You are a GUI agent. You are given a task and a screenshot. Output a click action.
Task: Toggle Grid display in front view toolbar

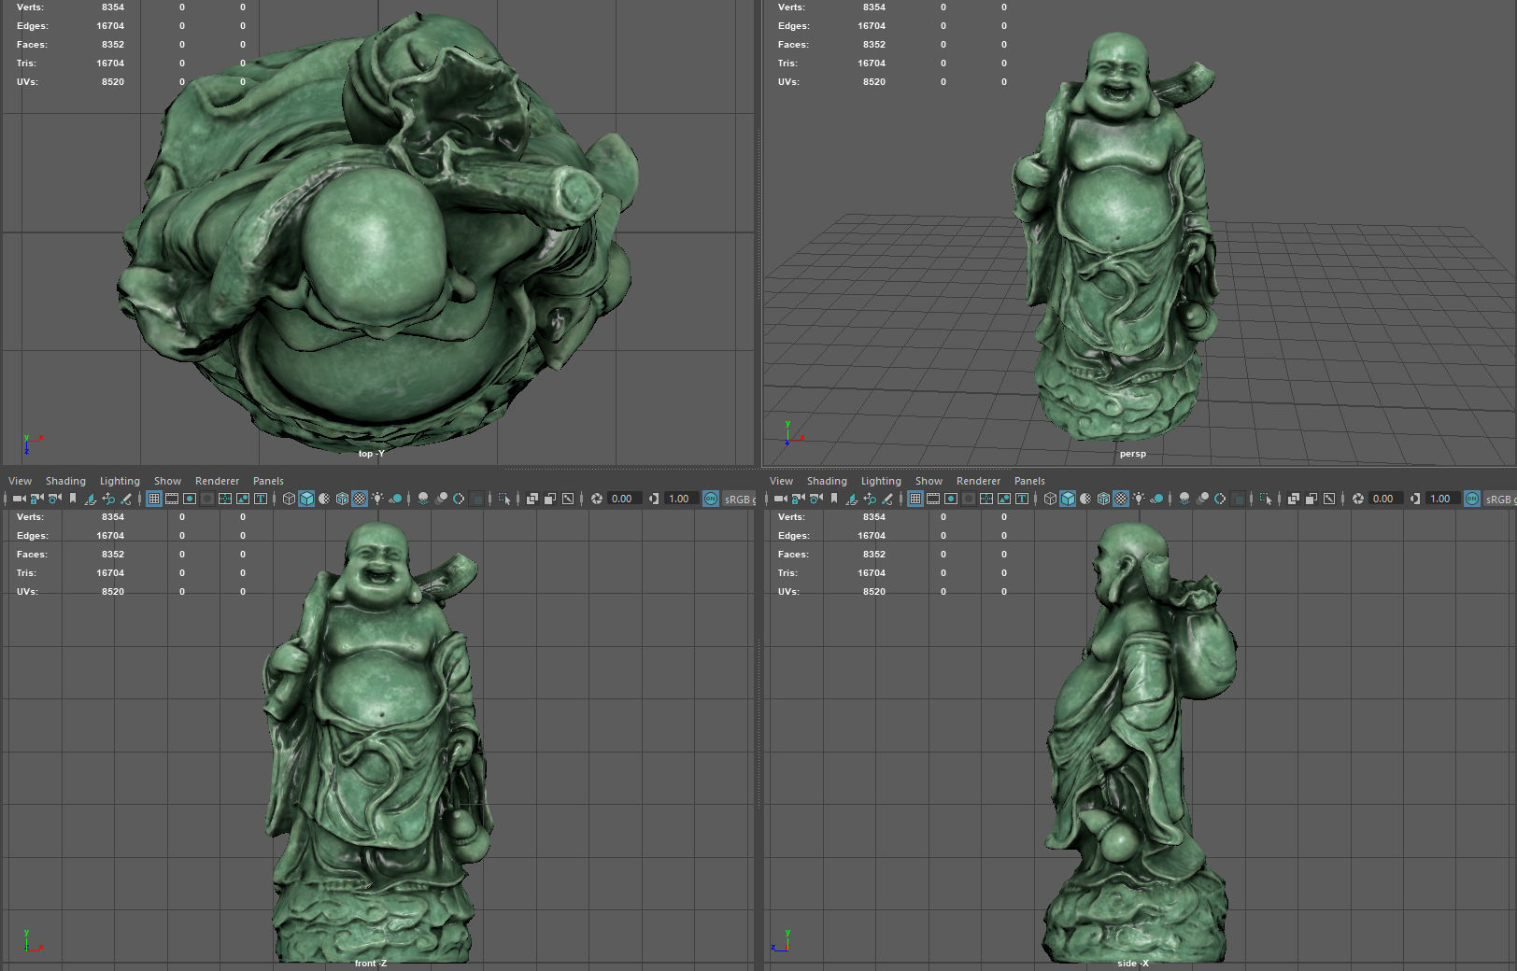pos(154,499)
